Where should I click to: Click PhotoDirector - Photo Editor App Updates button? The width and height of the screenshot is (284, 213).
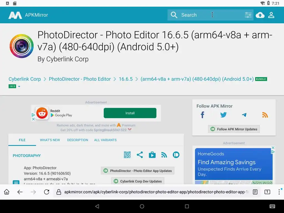138,171
